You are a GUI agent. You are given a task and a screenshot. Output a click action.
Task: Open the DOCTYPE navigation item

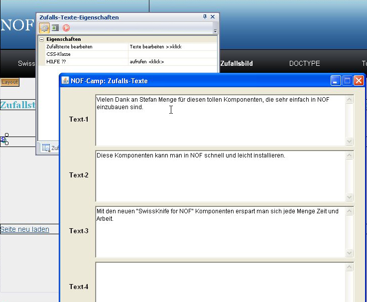click(x=304, y=64)
